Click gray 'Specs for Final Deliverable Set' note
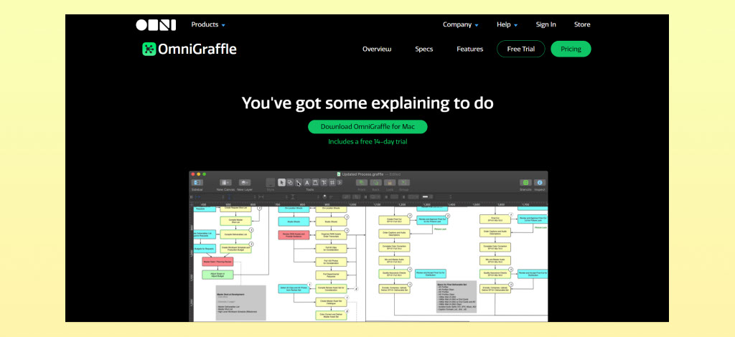Image resolution: width=735 pixels, height=337 pixels. click(x=457, y=298)
